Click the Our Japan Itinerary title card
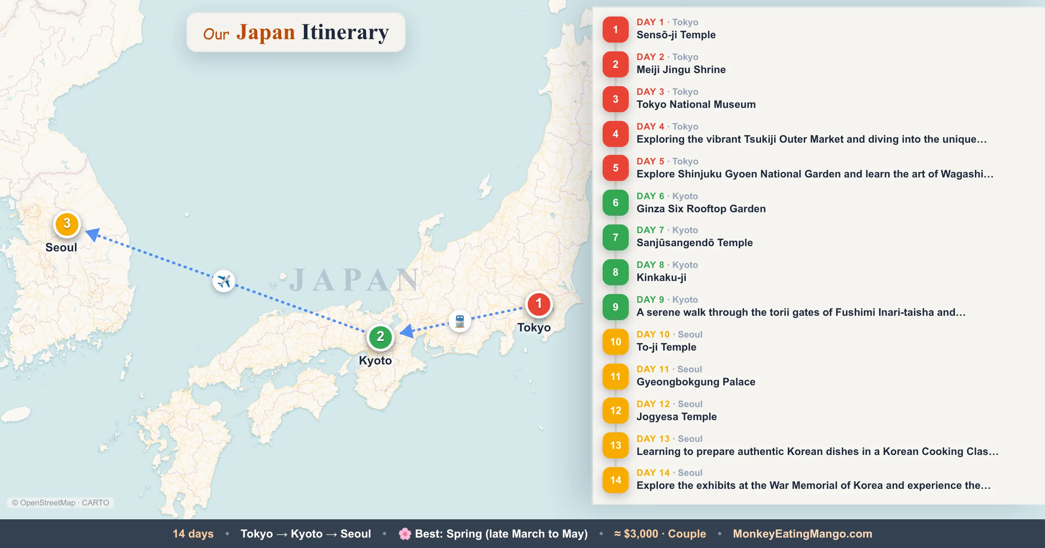Screen dimensions: 1045x548 (296, 33)
